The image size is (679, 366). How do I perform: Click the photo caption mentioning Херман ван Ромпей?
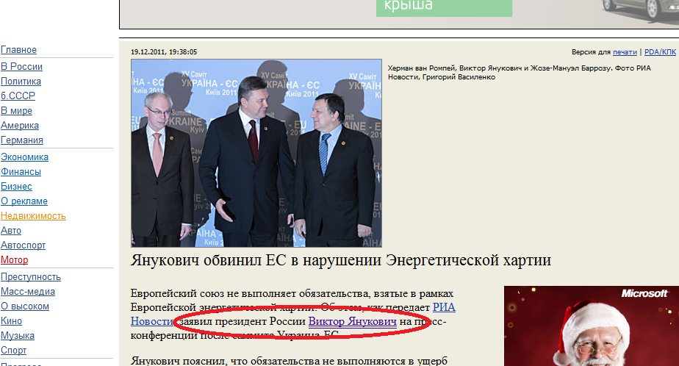519,72
